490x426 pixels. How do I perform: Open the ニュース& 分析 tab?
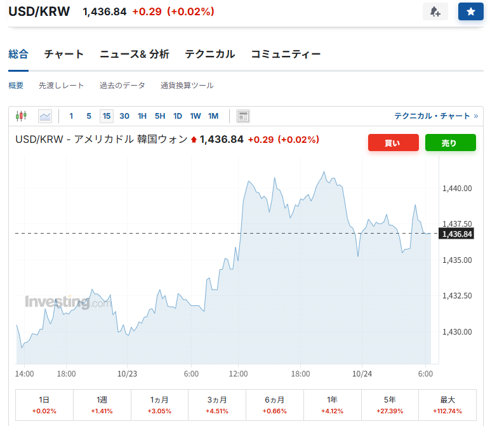(x=135, y=54)
